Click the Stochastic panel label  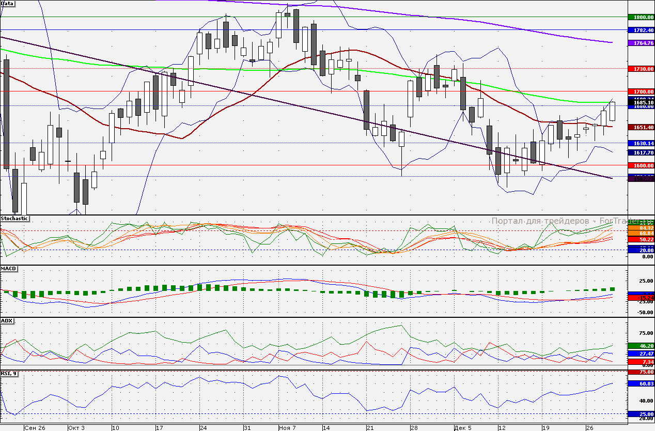[15, 219]
